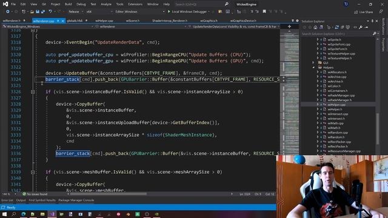Toggle the bookmark icon in the toolbar
388x218 pixels.
(x=264, y=12)
